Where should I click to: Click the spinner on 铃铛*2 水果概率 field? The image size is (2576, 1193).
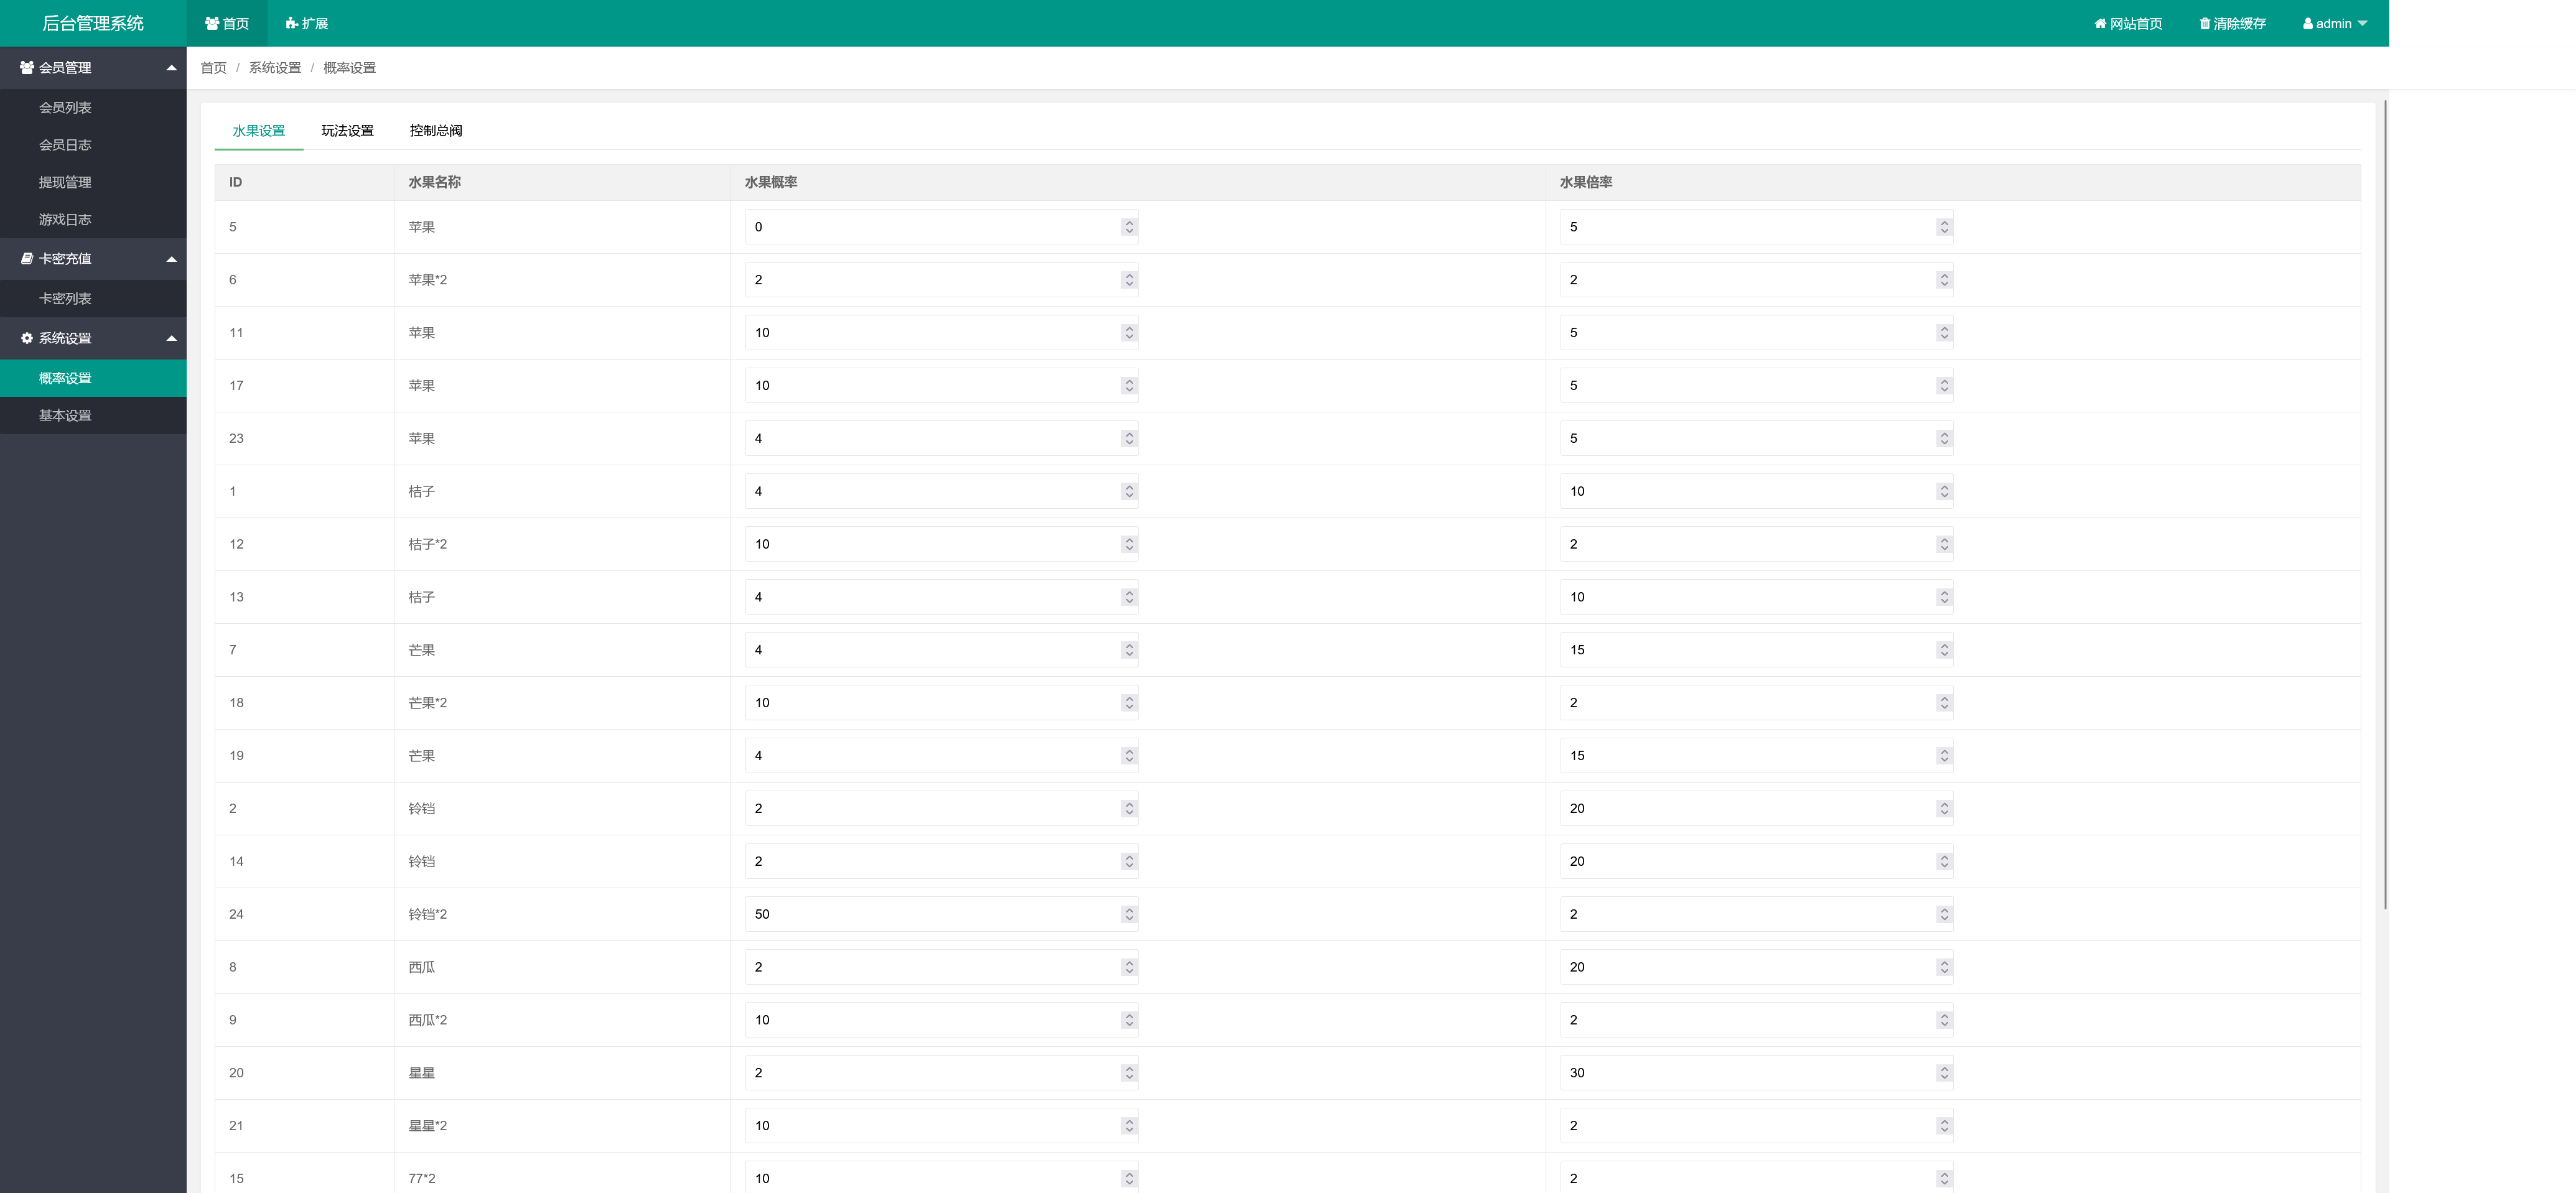tap(1129, 914)
